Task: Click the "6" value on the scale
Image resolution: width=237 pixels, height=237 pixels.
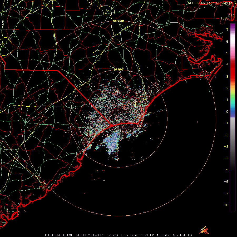Action: point(227,41)
